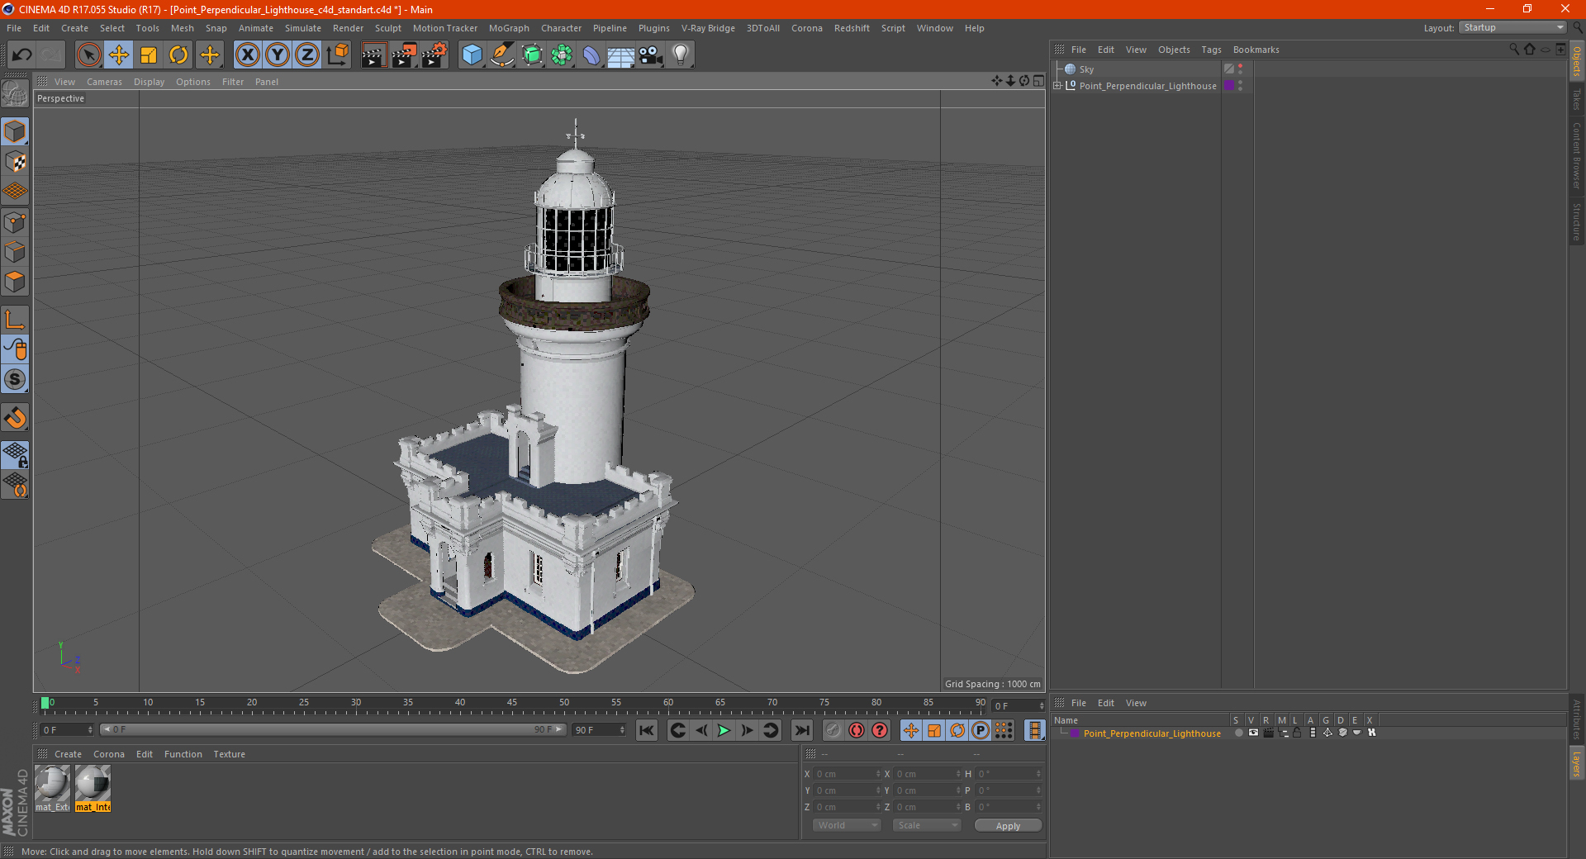
Task: Click the H rotation field stepper
Action: pyautogui.click(x=1038, y=774)
